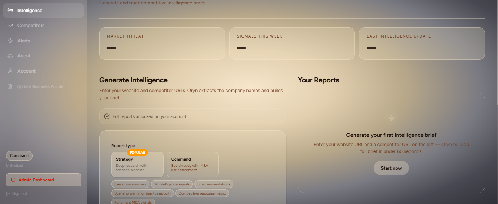
Task: Open the Admin Dashboard
Action: click(x=43, y=180)
